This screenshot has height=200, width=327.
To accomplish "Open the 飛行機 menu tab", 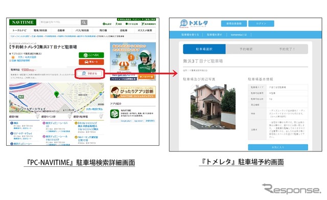I will (103, 31).
